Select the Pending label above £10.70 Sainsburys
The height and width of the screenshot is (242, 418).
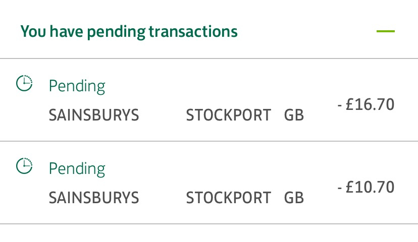(x=77, y=169)
